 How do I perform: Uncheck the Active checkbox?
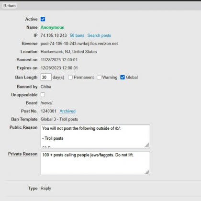tap(43, 19)
